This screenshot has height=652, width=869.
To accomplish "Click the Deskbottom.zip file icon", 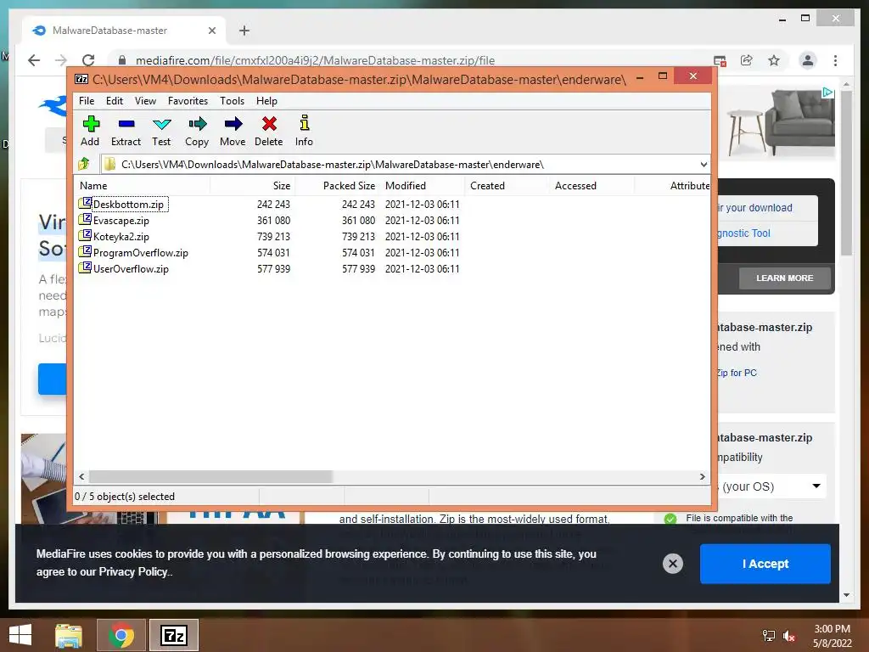I will pyautogui.click(x=85, y=203).
